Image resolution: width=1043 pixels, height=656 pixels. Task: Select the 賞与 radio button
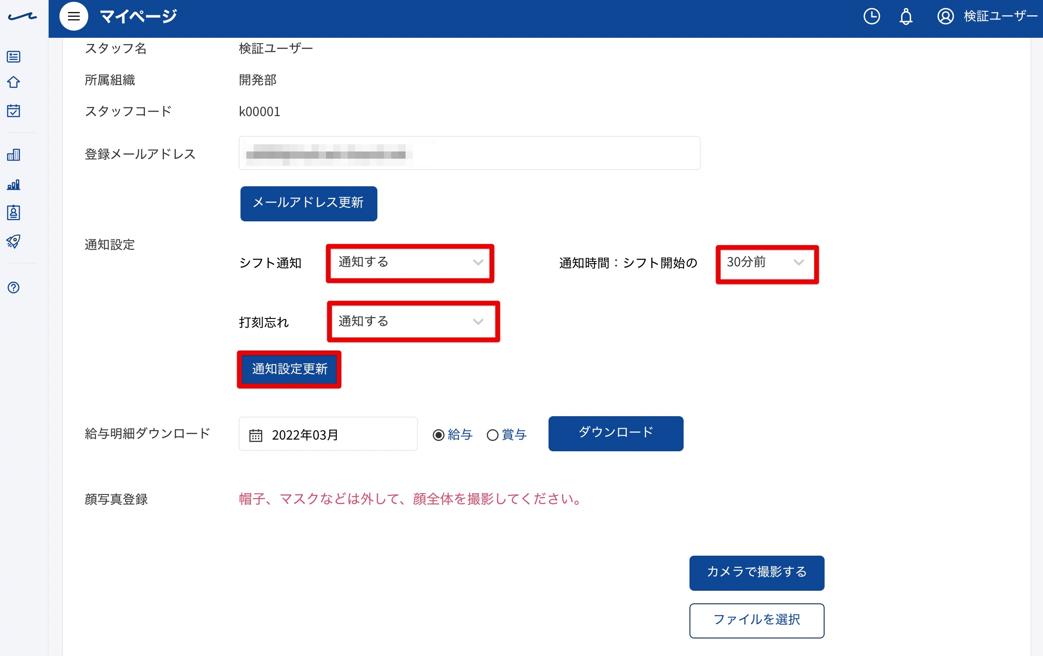coord(493,435)
